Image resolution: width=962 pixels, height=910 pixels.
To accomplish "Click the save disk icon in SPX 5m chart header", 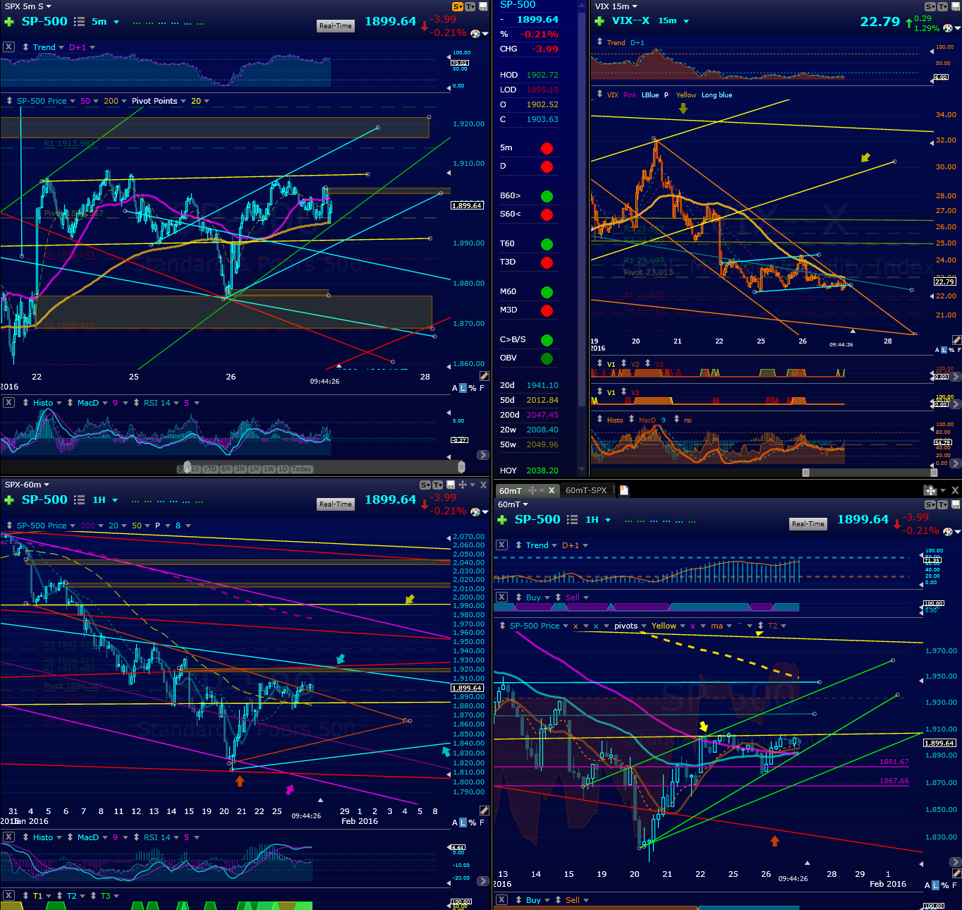I will [483, 6].
